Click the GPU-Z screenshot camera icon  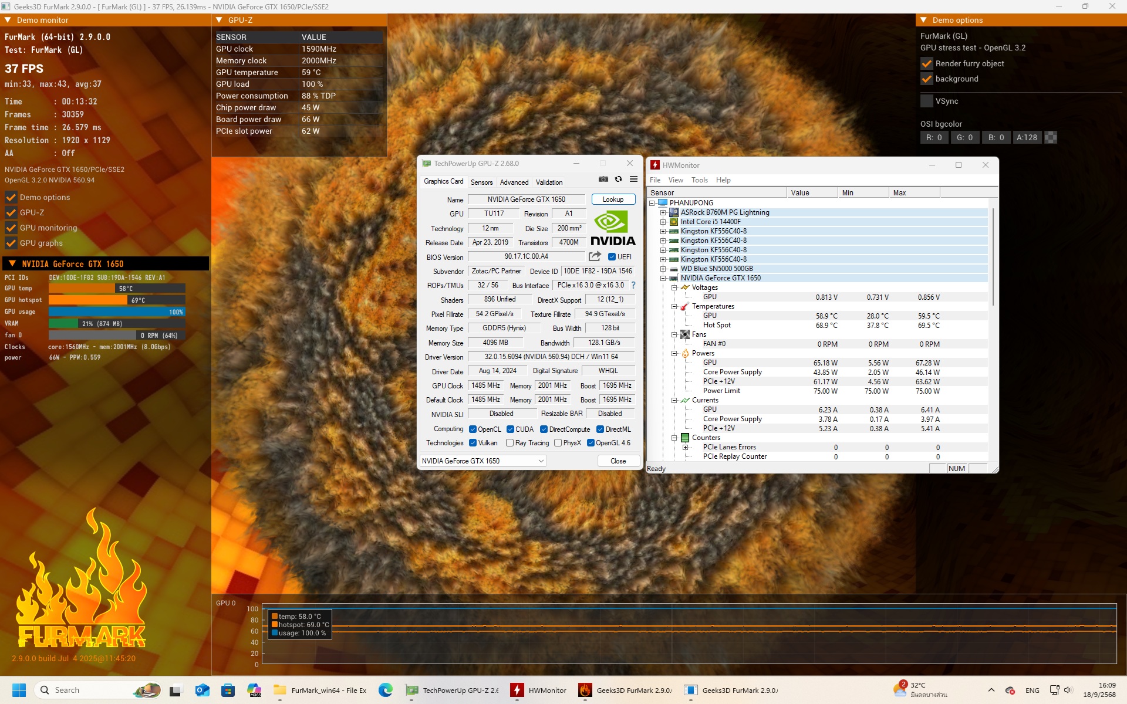click(x=603, y=180)
